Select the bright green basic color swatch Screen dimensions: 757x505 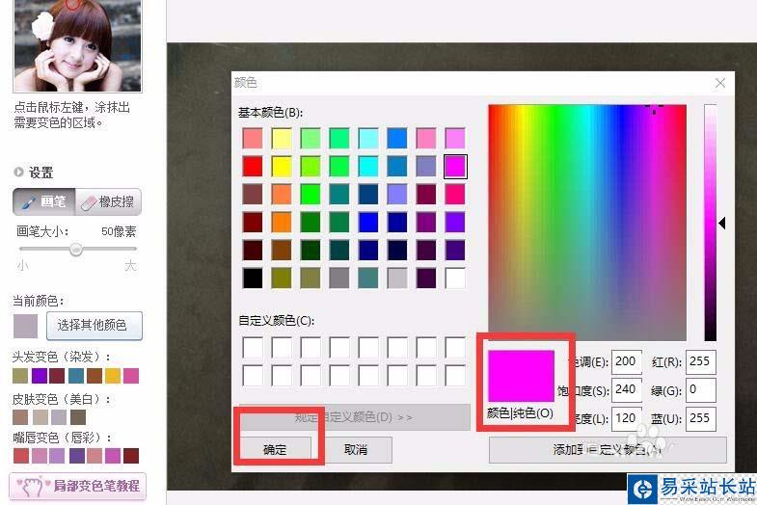point(311,195)
